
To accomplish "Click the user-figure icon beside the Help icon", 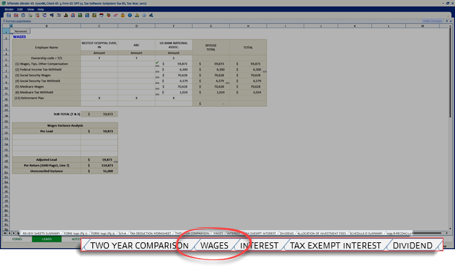I will click(137, 15).
